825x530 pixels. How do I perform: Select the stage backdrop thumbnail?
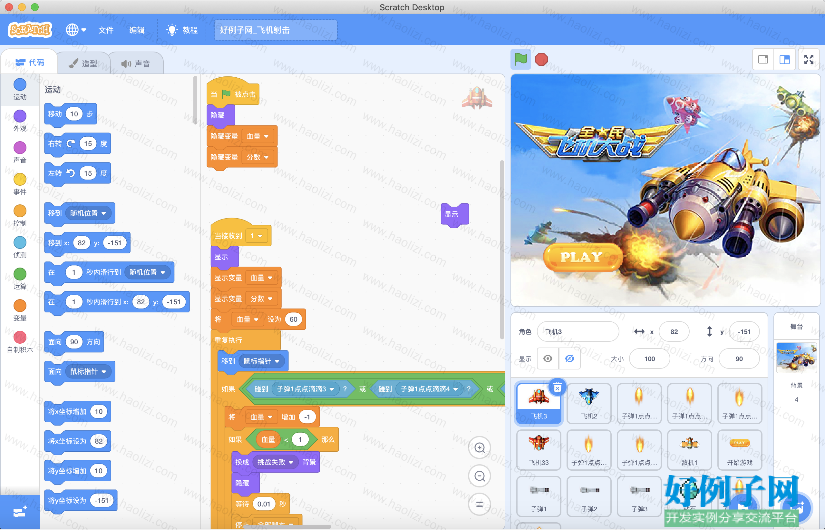796,358
